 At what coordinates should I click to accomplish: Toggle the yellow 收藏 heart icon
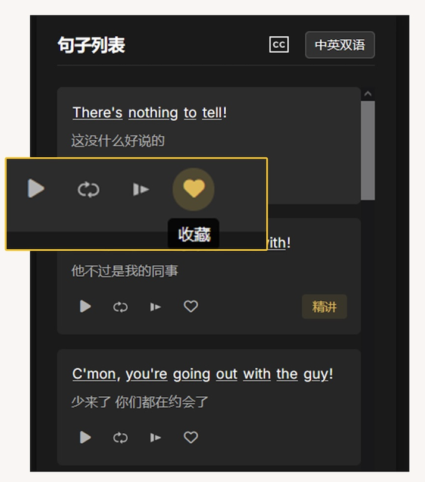(193, 189)
